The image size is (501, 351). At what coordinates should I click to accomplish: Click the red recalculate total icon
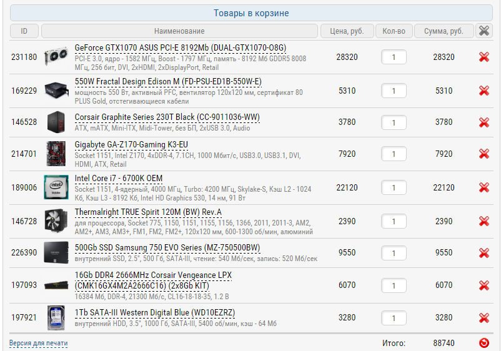(484, 343)
